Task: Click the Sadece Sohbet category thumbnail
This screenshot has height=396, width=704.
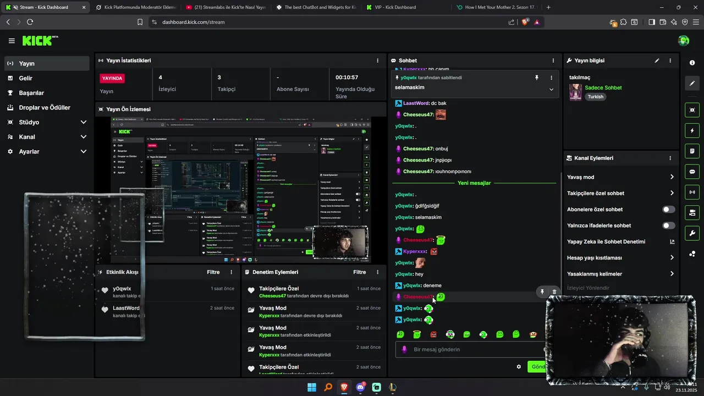Action: [575, 92]
